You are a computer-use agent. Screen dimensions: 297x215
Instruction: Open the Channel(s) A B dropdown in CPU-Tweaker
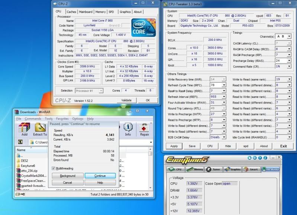pyautogui.click(x=289, y=36)
